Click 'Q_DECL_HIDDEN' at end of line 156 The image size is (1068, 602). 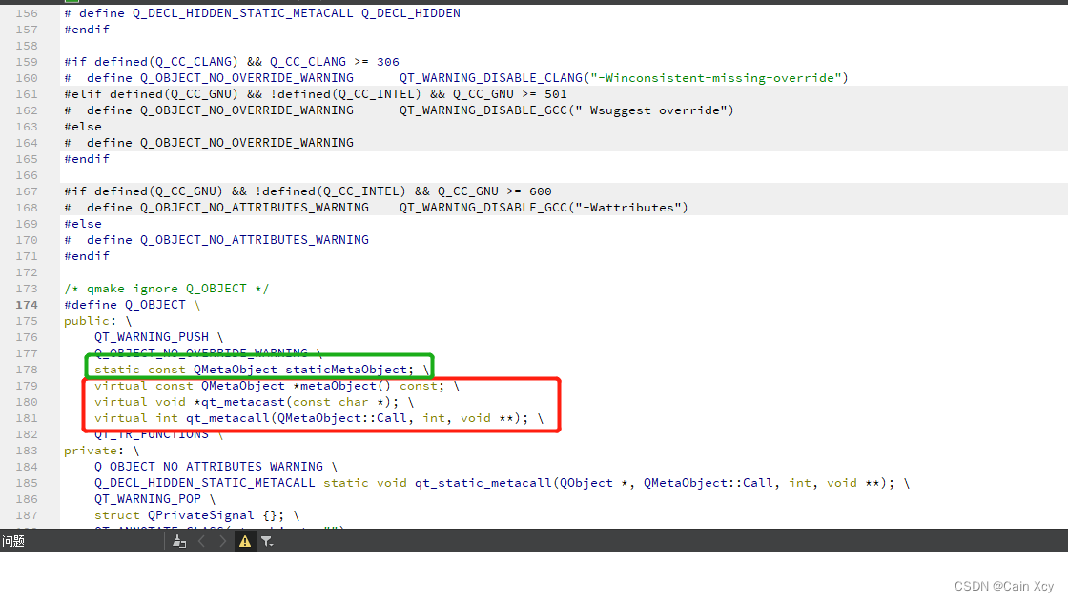coord(411,13)
